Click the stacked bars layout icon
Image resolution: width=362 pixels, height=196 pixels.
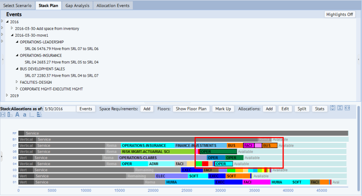tap(39, 115)
